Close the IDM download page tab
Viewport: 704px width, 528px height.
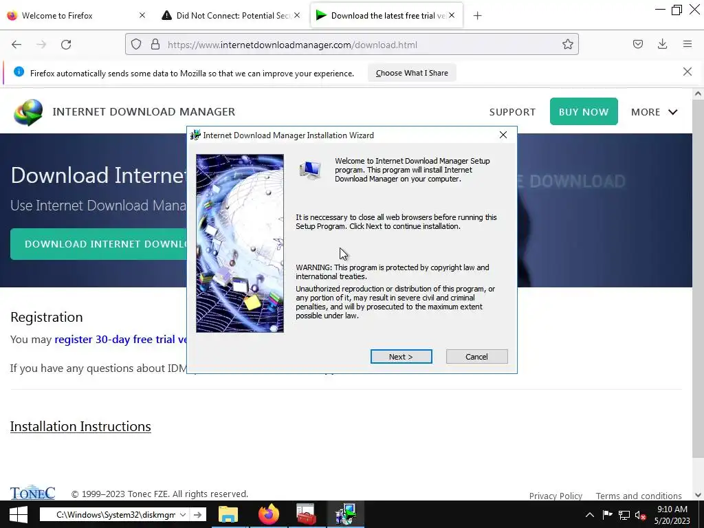452,15
